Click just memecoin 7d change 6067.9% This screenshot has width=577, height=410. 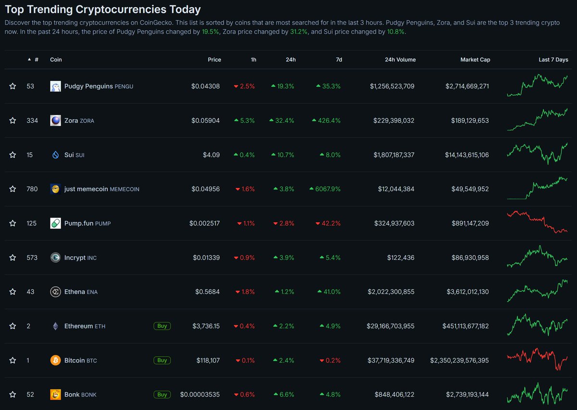click(325, 189)
